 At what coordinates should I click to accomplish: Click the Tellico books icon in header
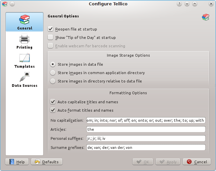click(x=205, y=17)
